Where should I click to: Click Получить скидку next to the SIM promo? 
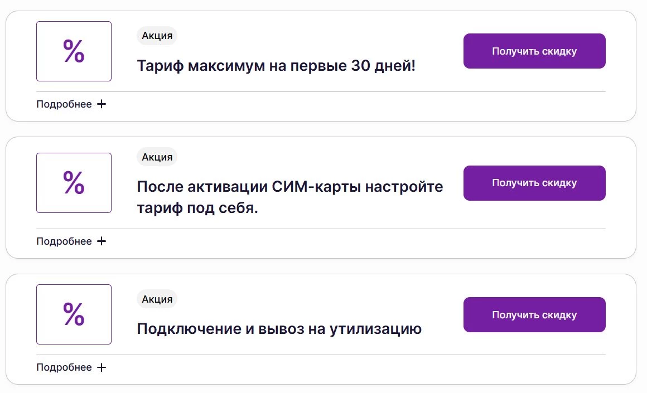pyautogui.click(x=534, y=183)
